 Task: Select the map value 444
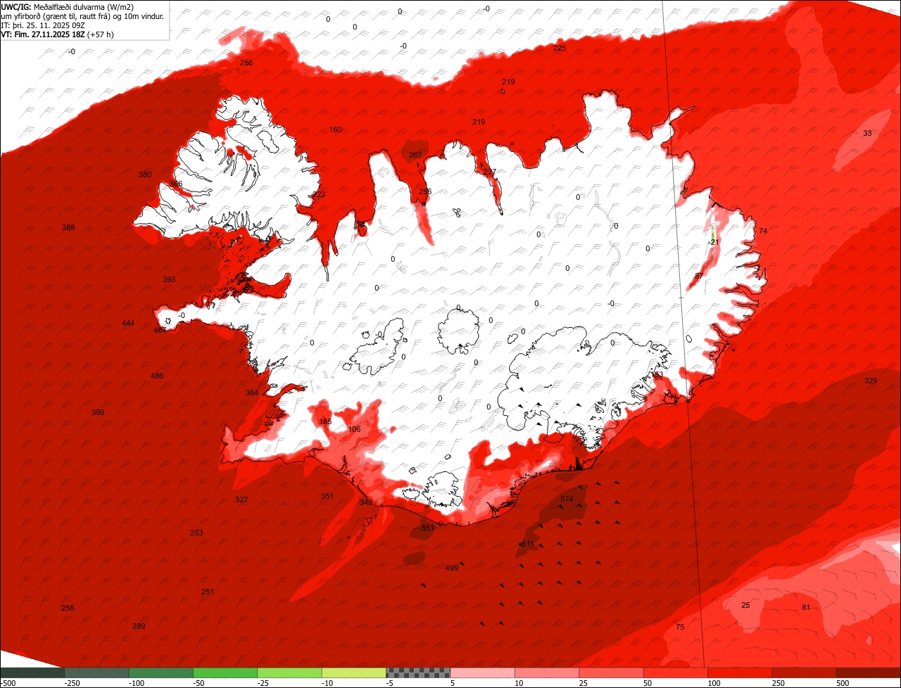[x=127, y=324]
